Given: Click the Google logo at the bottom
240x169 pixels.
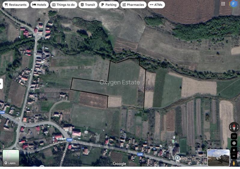Looking at the screenshot, I should (120, 164).
